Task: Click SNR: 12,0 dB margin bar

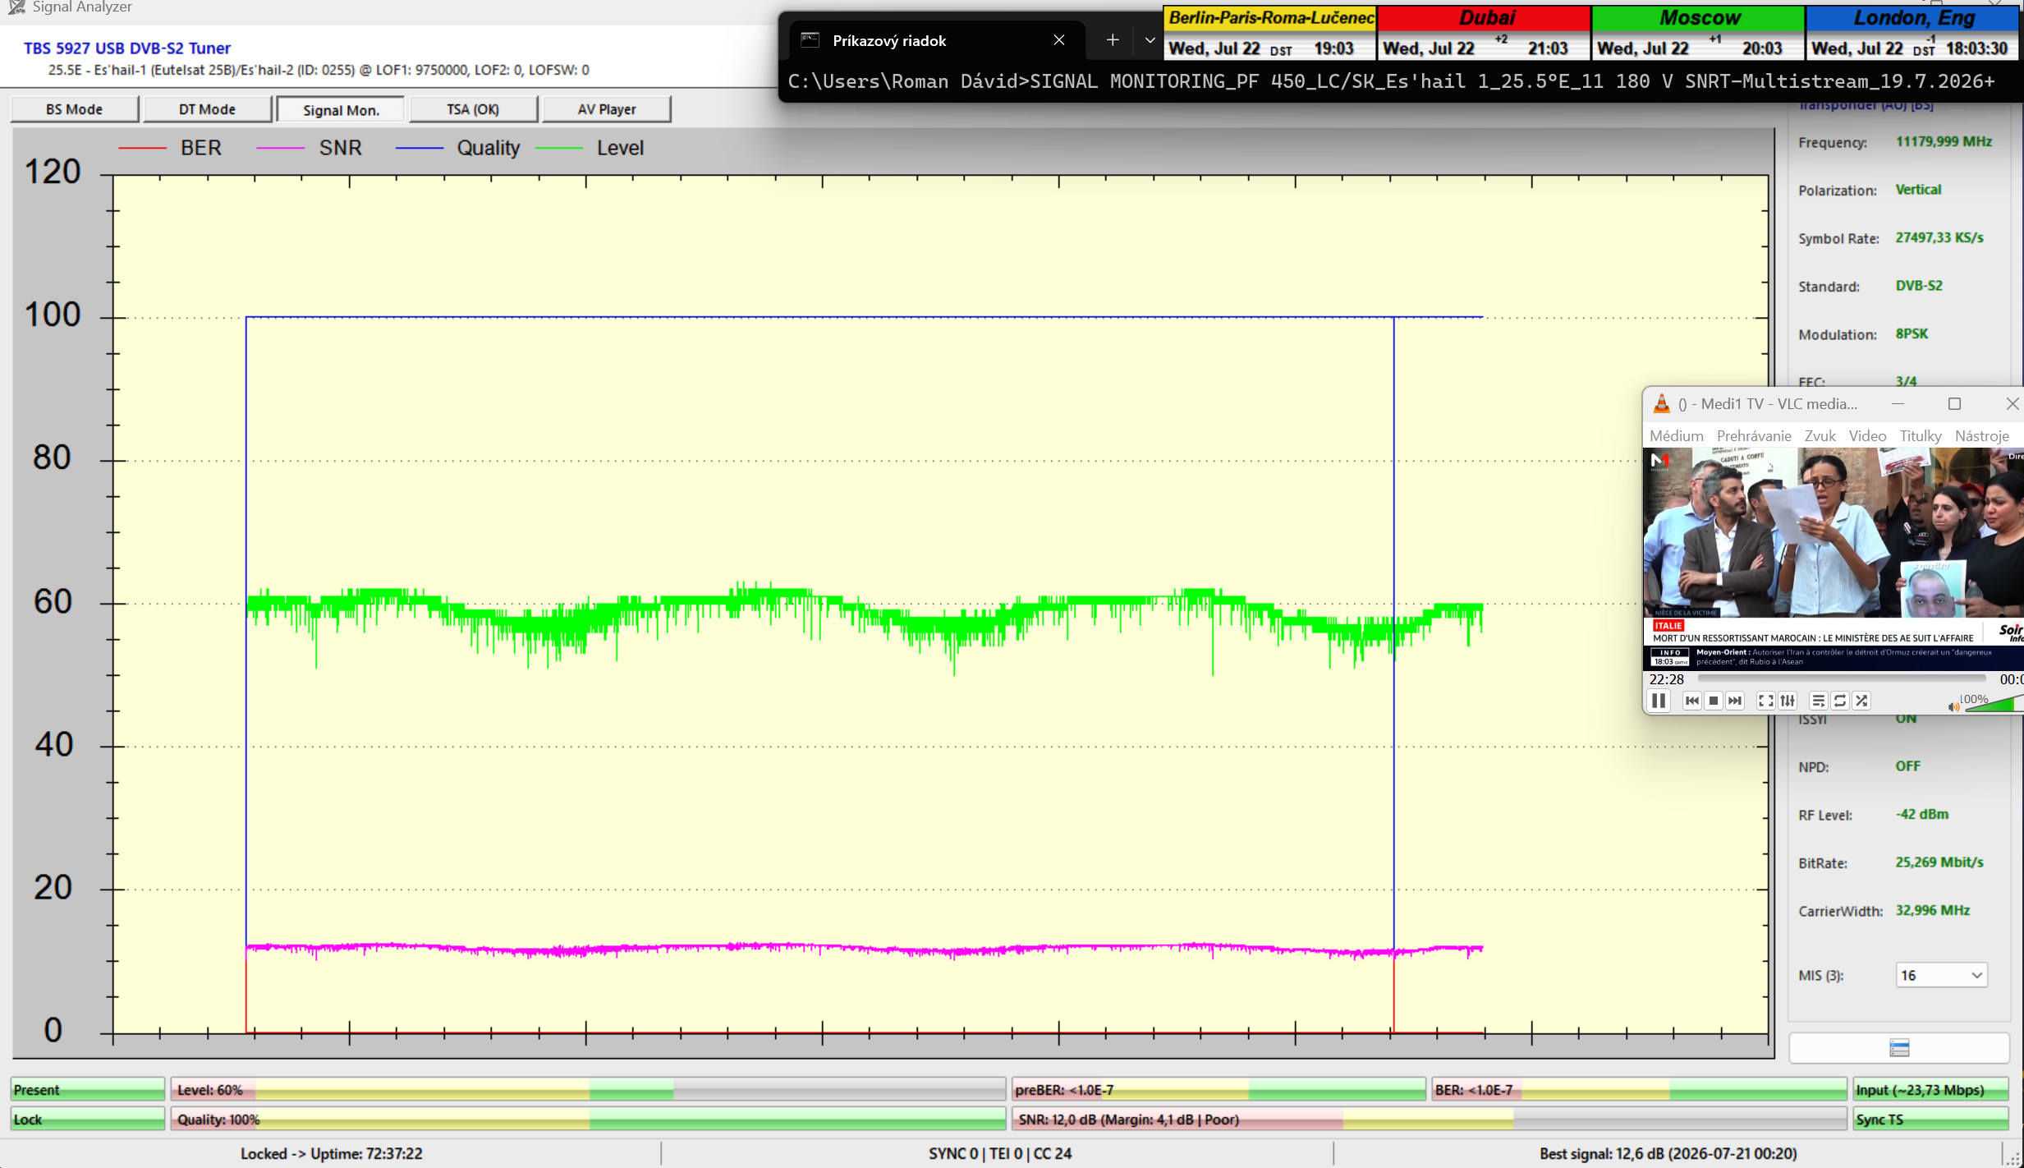Action: [x=1429, y=1120]
